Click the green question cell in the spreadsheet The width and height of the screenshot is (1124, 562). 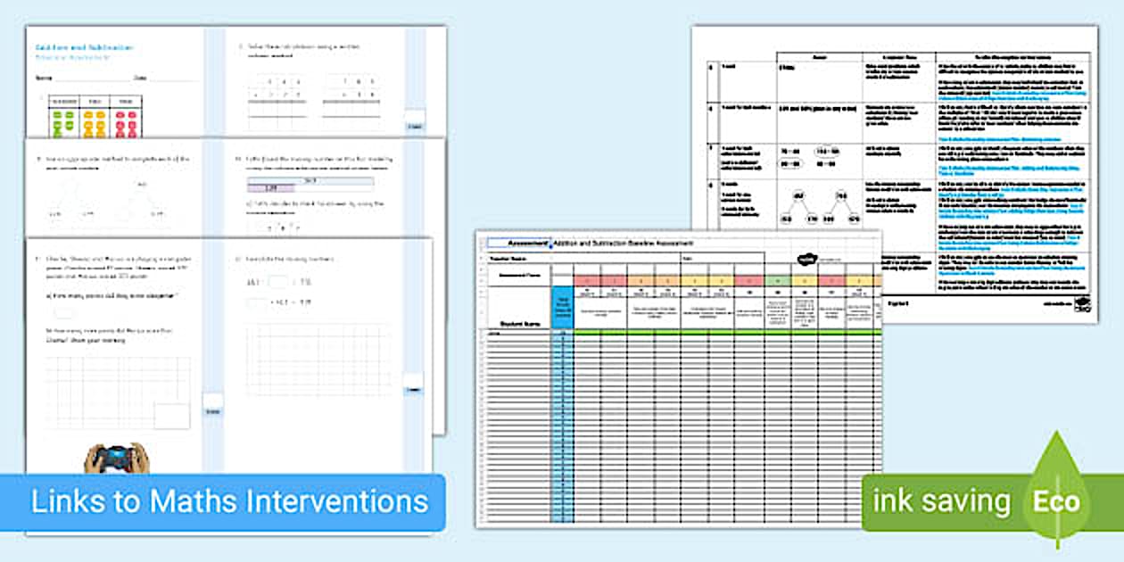click(x=777, y=279)
